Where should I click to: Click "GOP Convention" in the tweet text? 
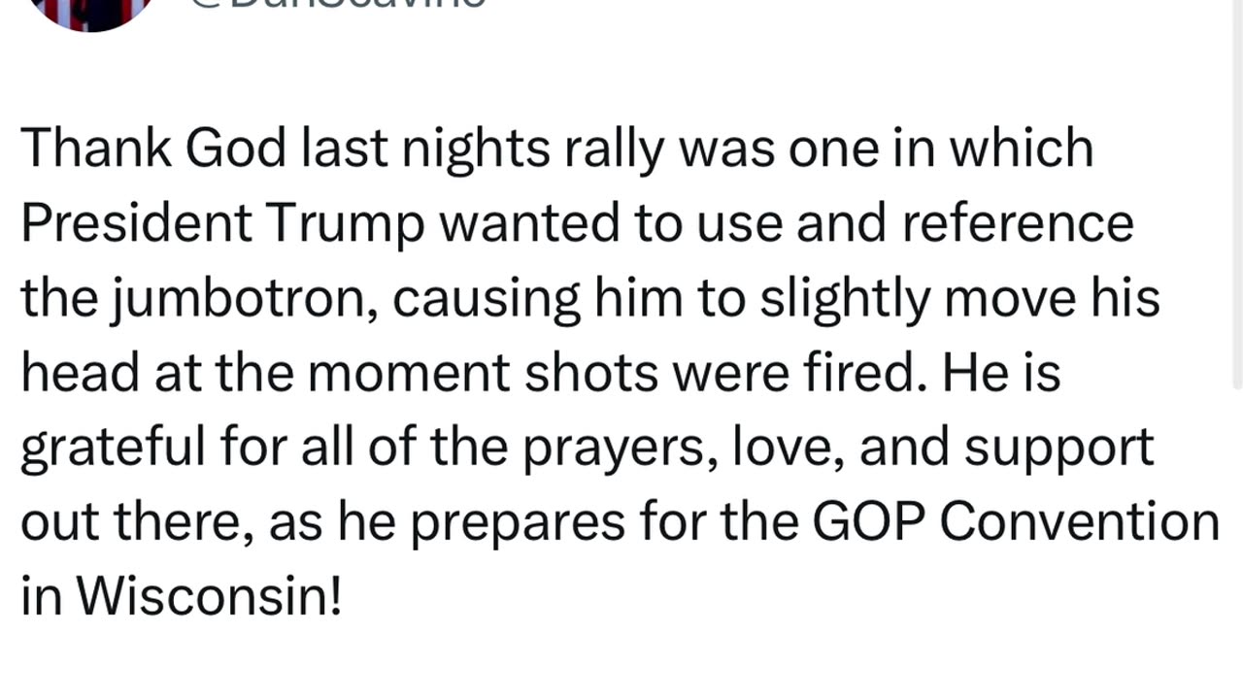[1015, 522]
